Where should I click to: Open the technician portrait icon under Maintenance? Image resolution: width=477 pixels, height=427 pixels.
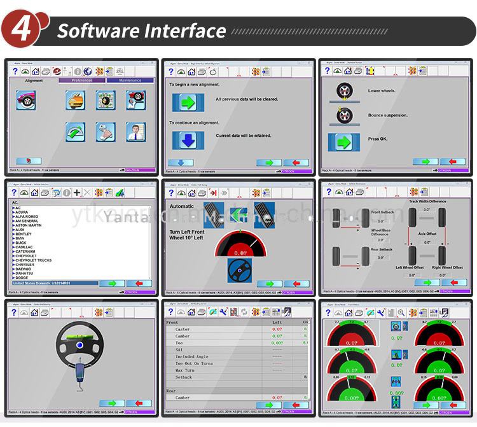click(136, 132)
